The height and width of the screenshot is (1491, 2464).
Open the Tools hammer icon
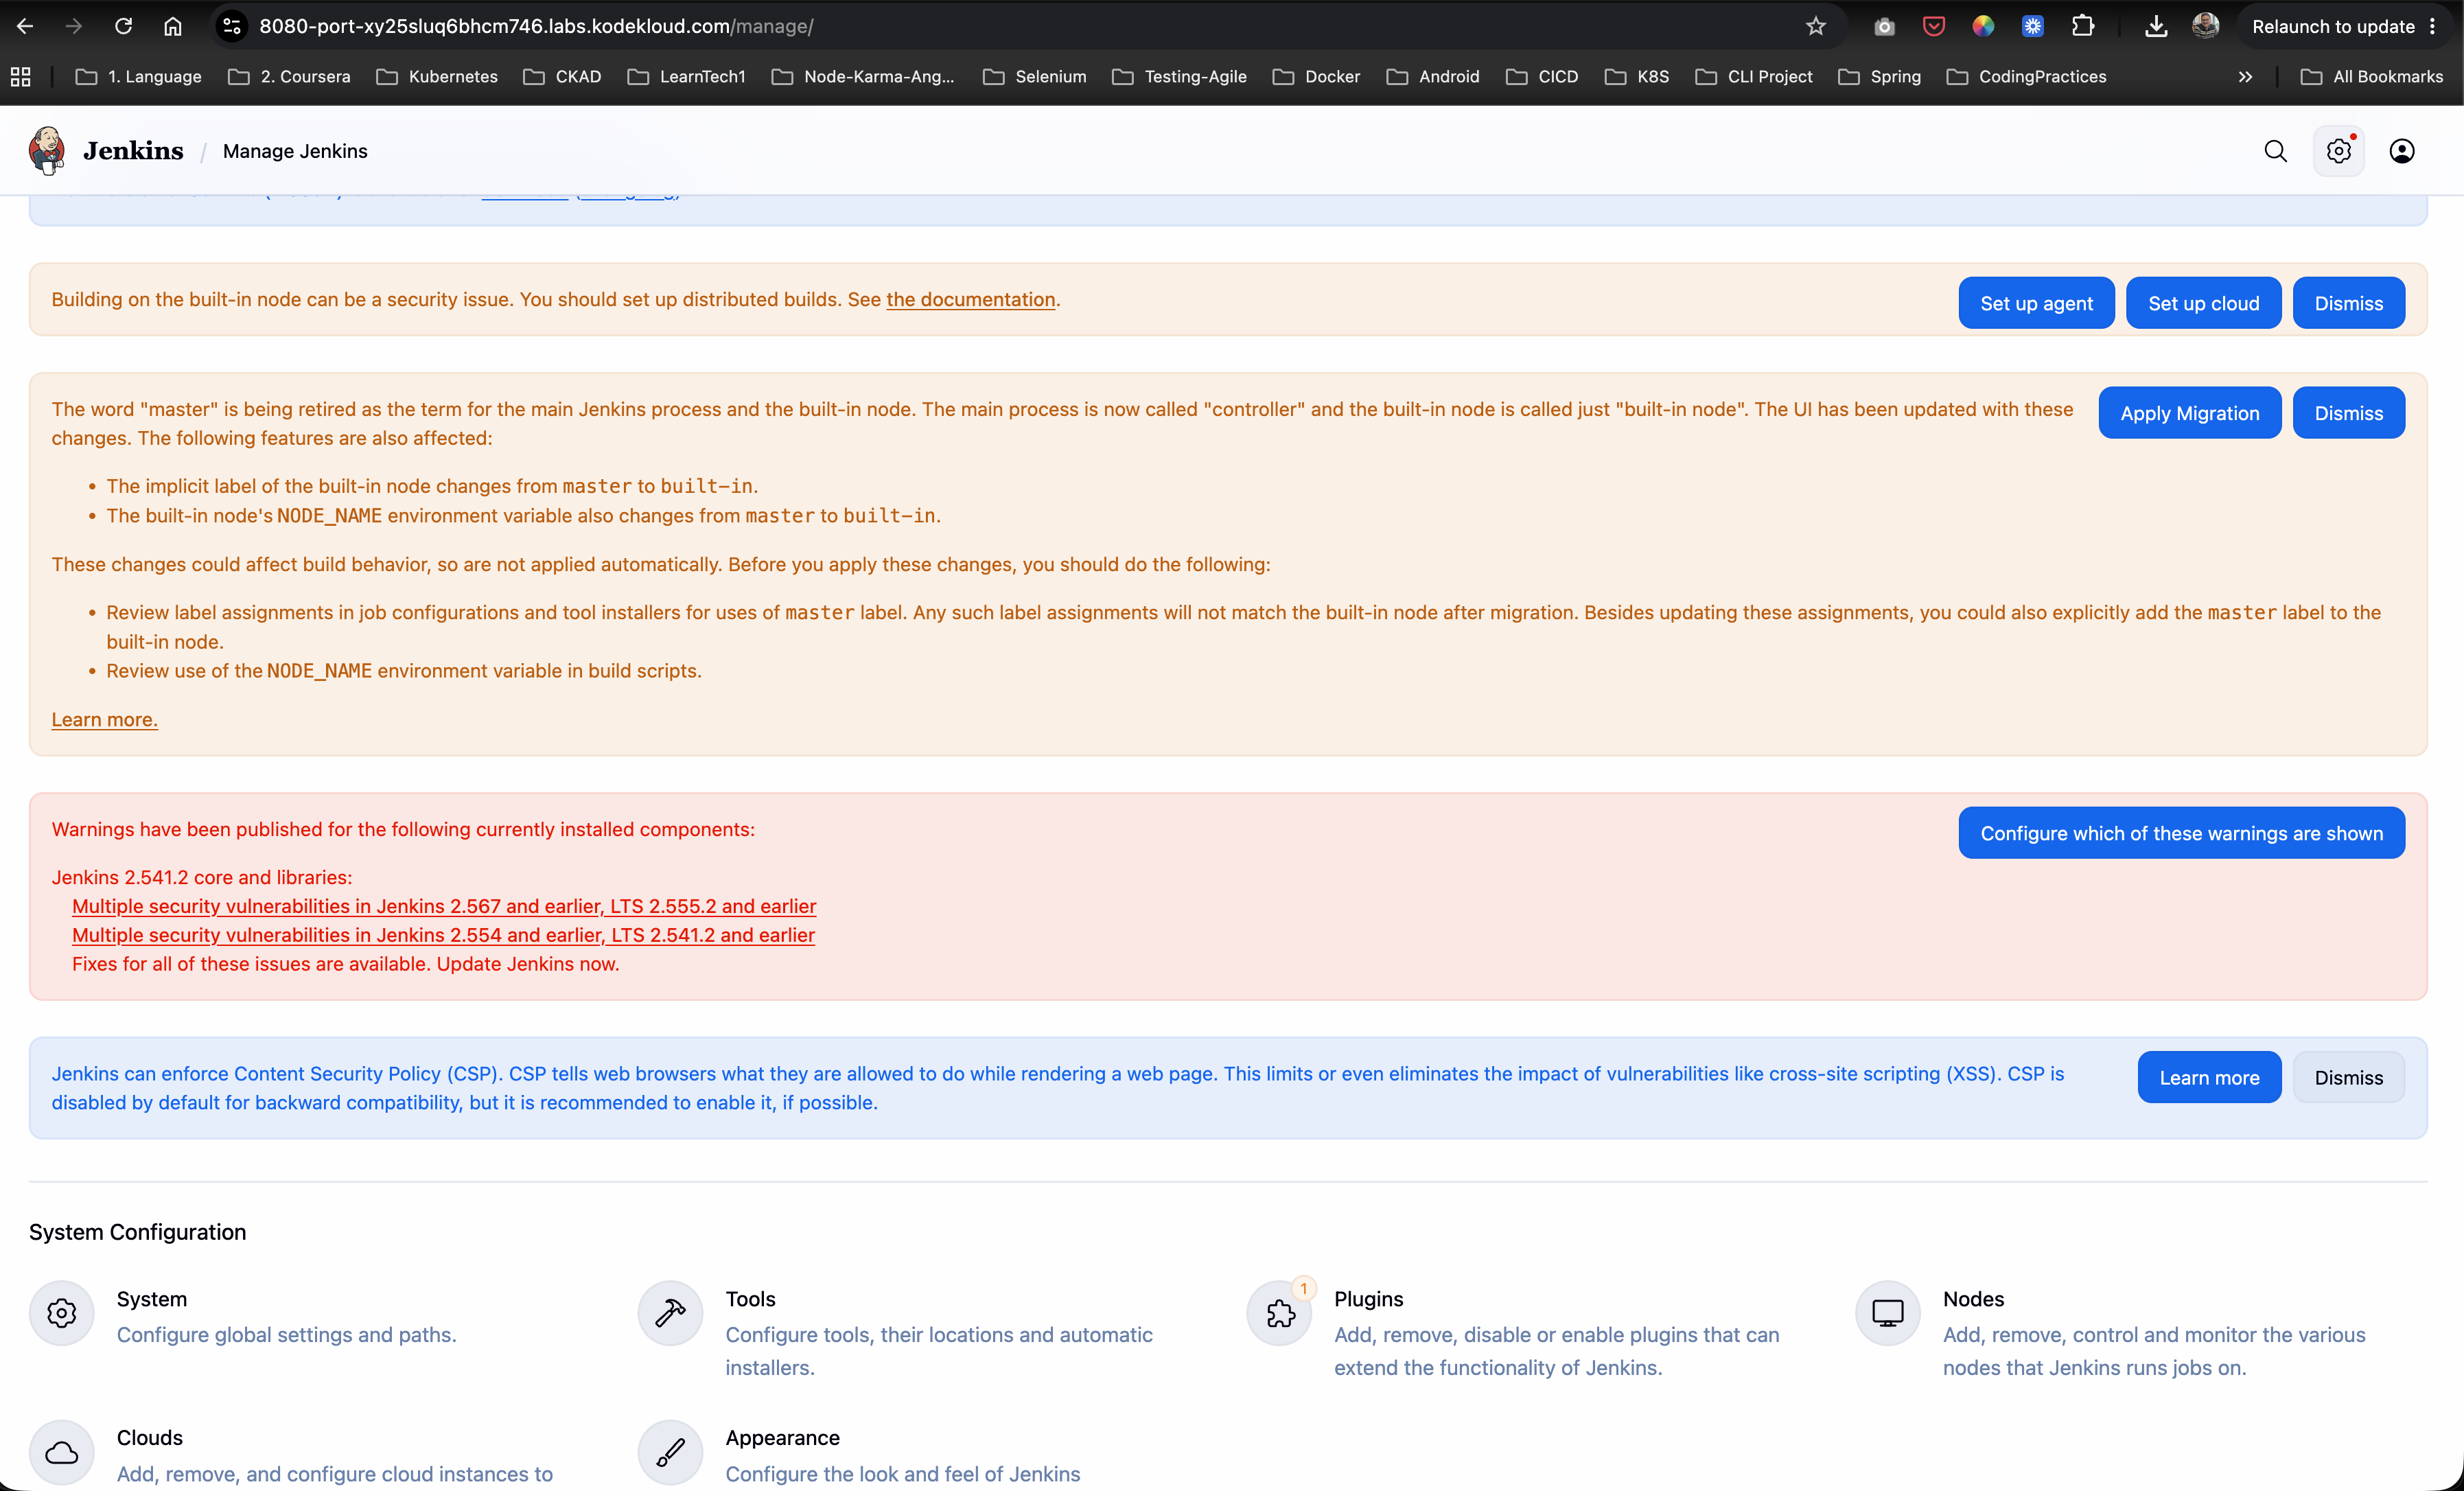[x=670, y=1313]
